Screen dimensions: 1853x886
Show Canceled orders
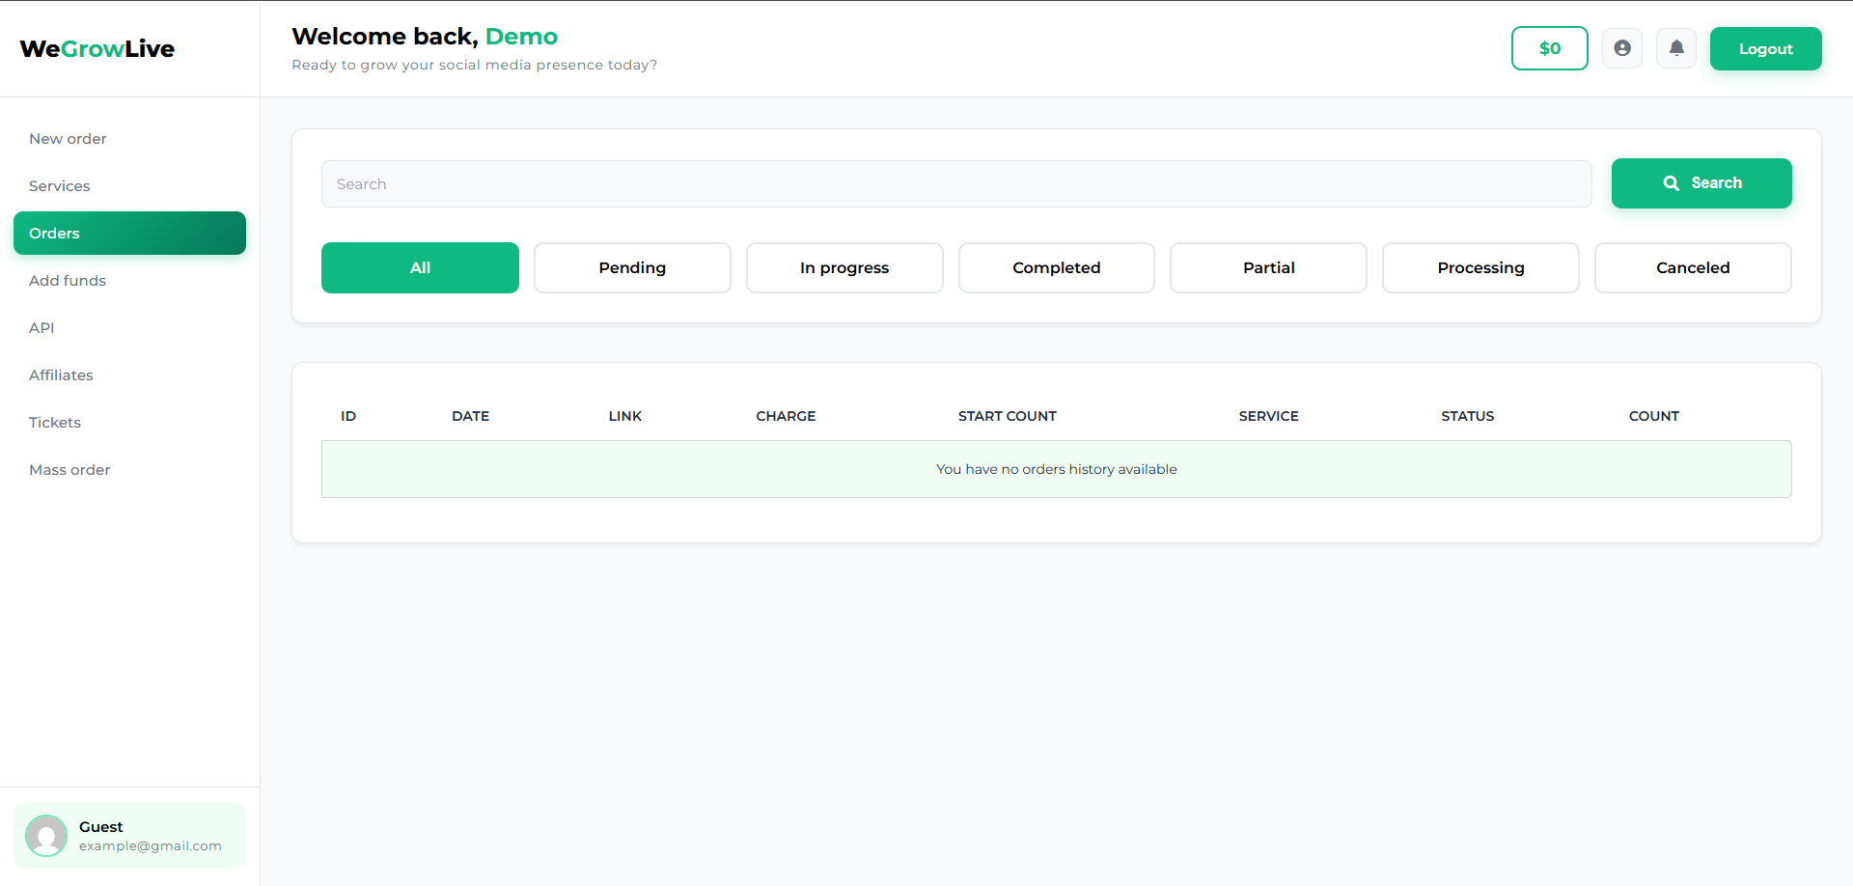pyautogui.click(x=1693, y=268)
